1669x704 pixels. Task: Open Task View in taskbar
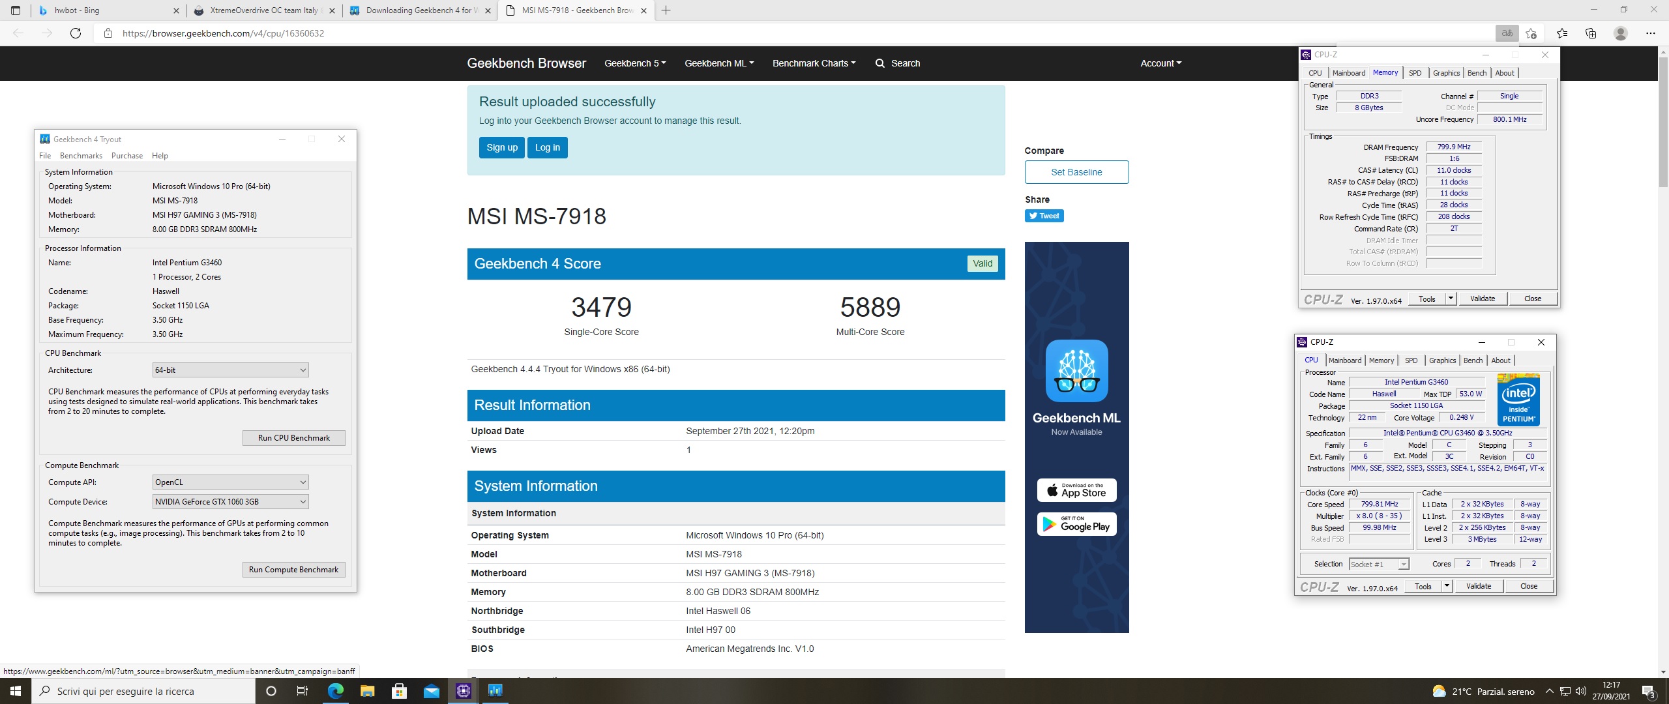303,691
